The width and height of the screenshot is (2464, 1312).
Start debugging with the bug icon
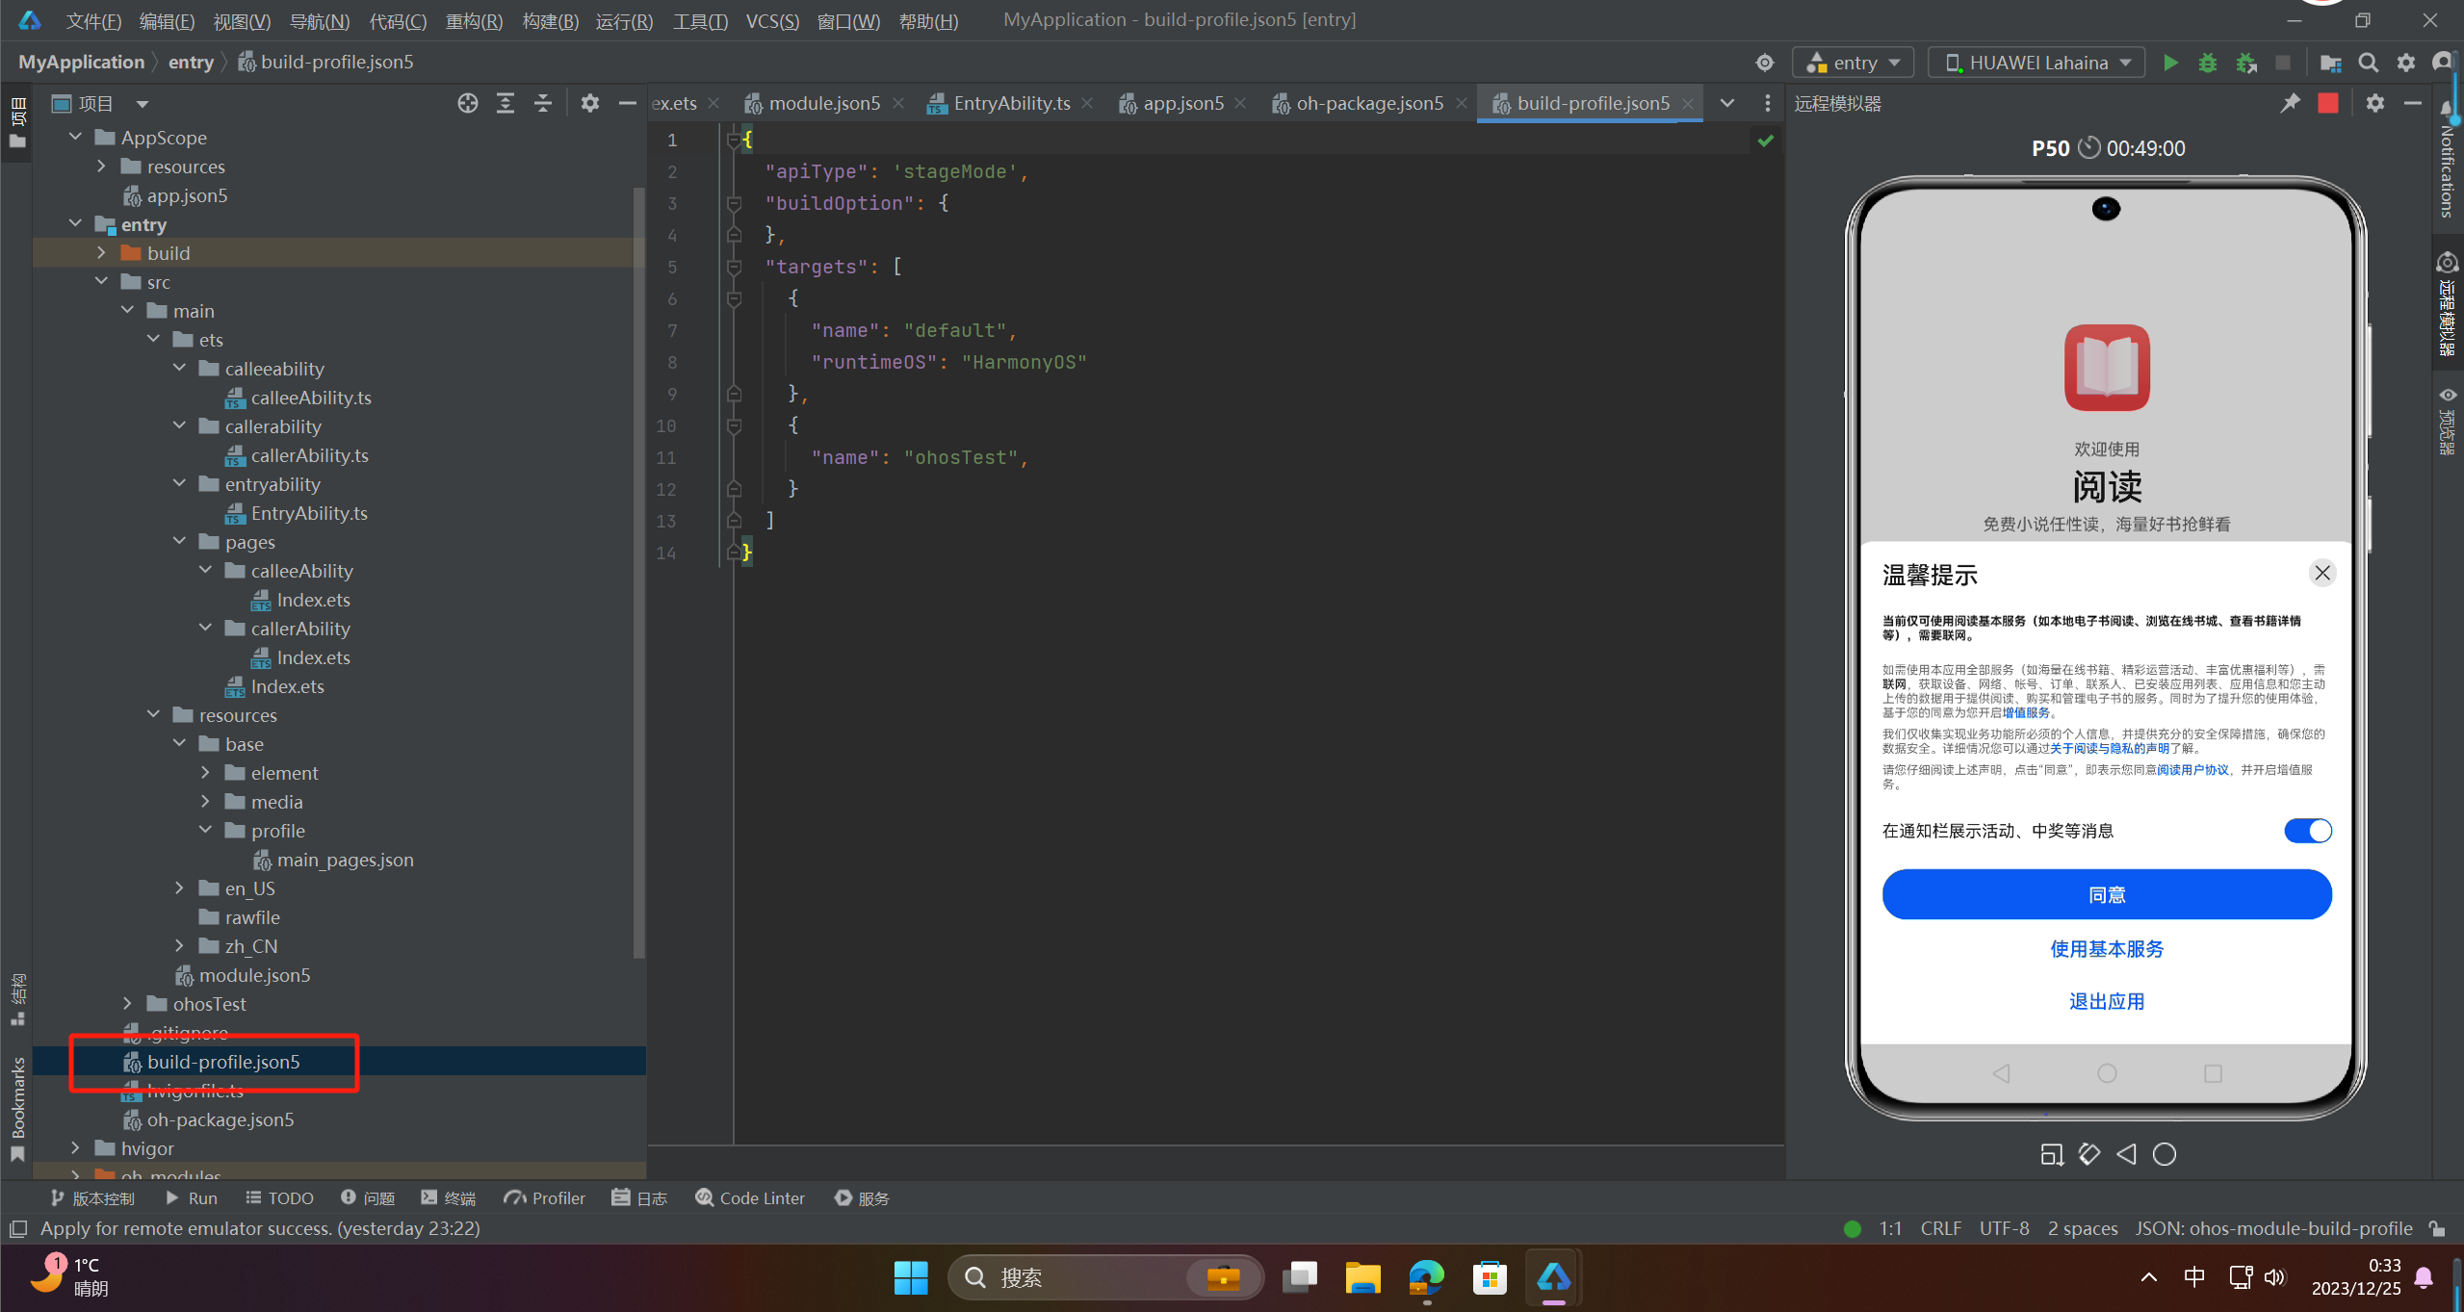click(2208, 63)
